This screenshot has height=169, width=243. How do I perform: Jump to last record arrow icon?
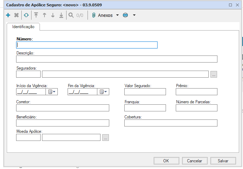61,15
